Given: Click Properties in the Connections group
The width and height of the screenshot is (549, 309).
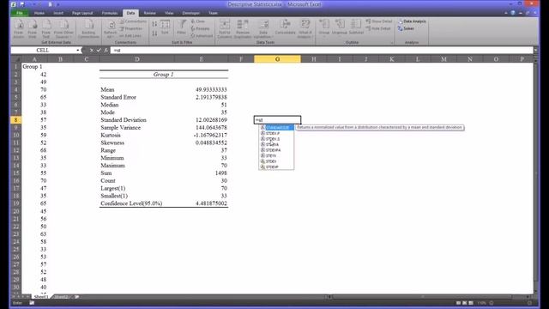Looking at the screenshot, I should click(131, 28).
